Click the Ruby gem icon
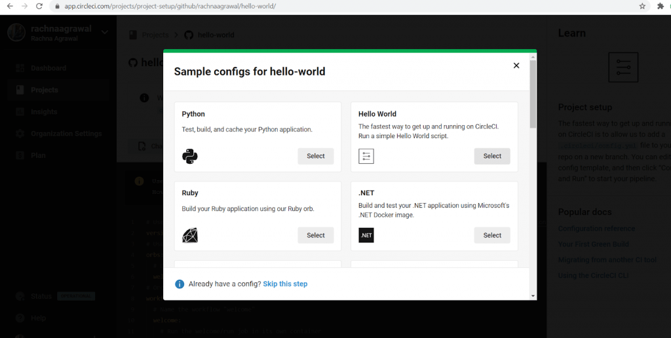 click(x=190, y=235)
